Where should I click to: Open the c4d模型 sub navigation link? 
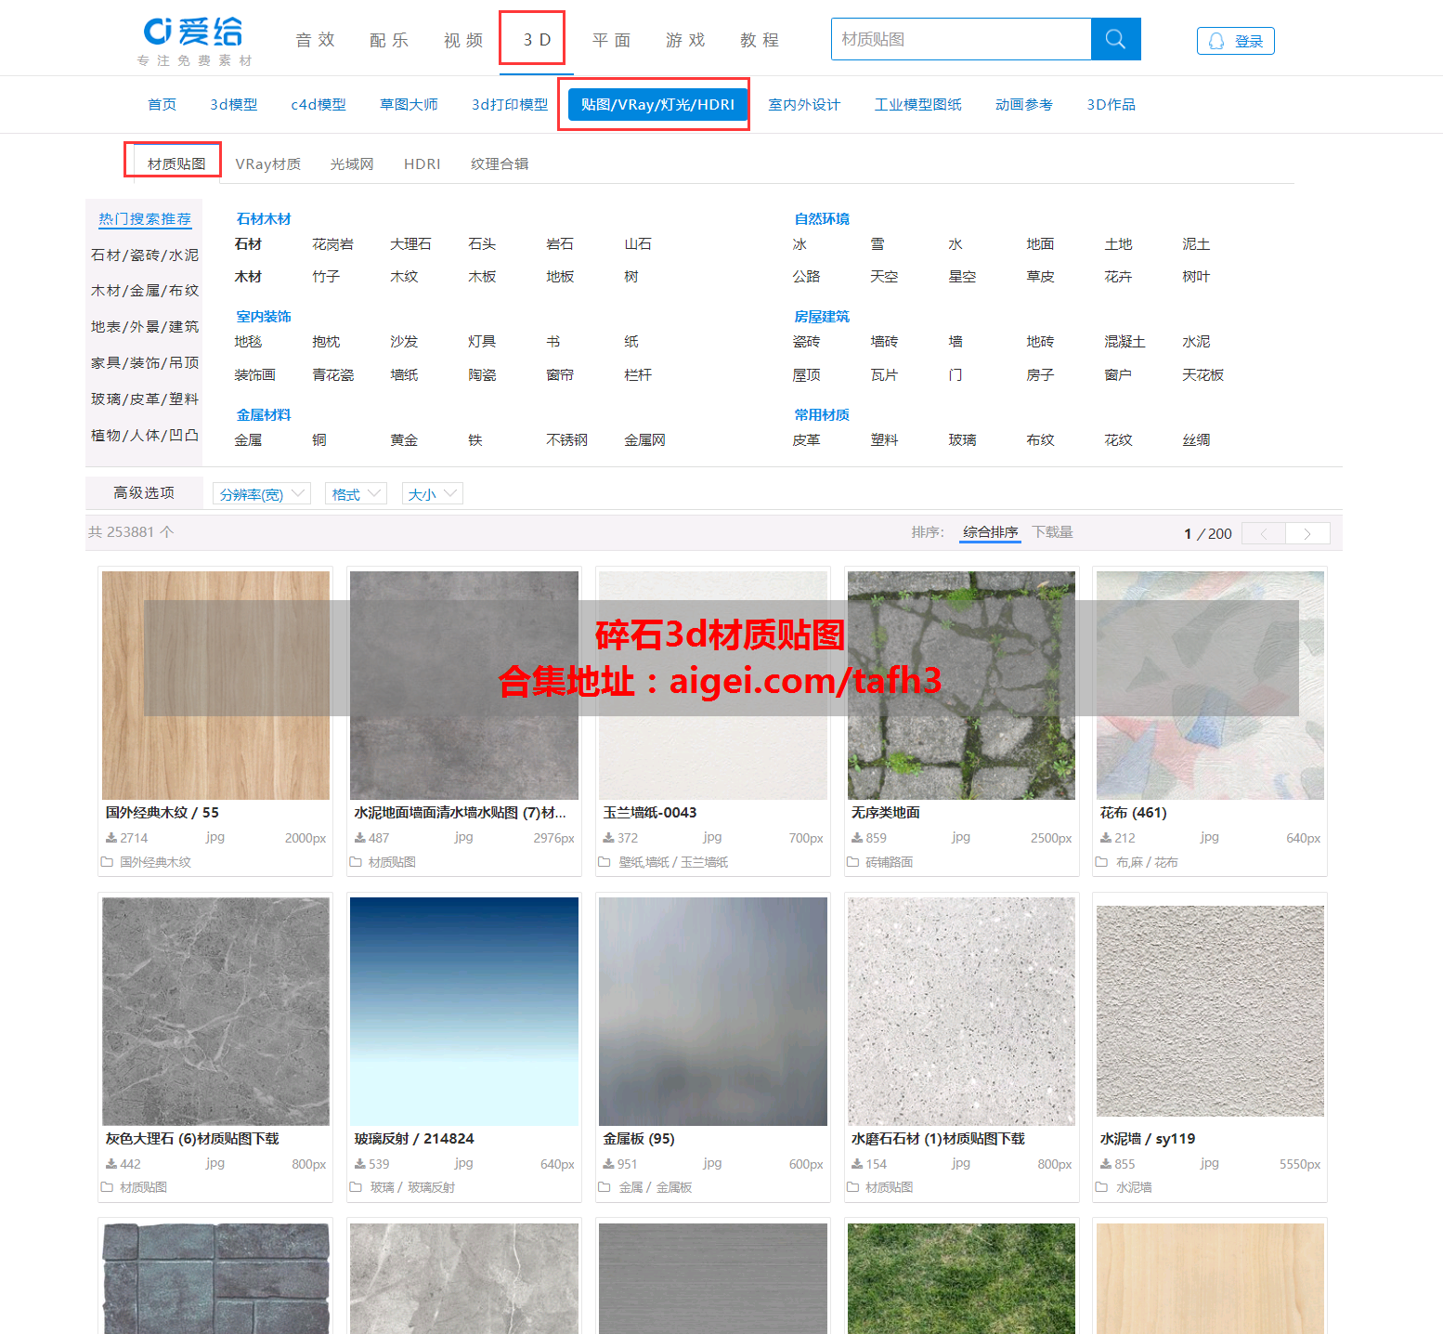tap(318, 105)
